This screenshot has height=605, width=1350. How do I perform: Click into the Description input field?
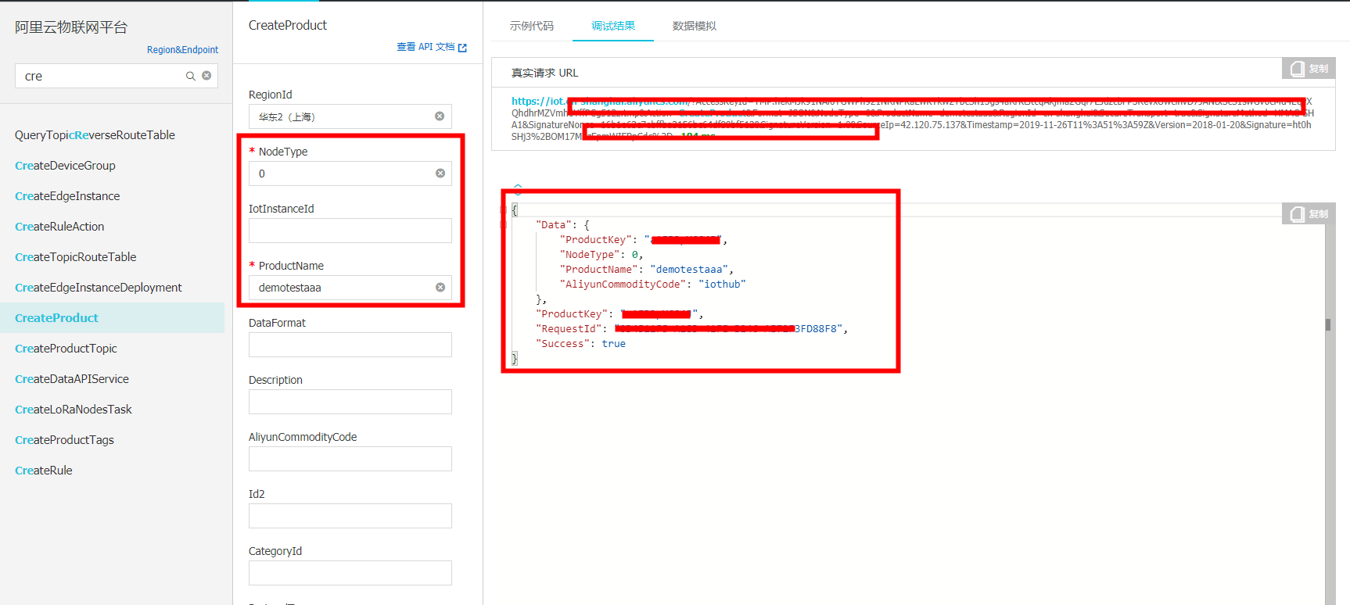350,402
